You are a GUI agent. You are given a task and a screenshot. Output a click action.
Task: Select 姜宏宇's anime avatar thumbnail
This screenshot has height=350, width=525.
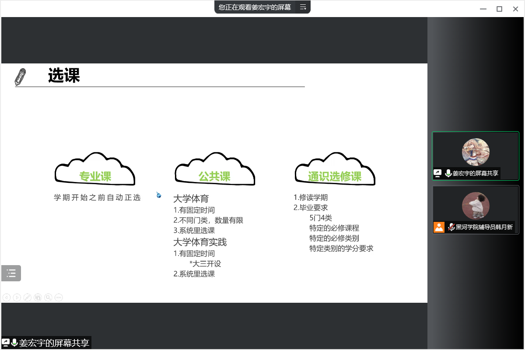pos(476,152)
